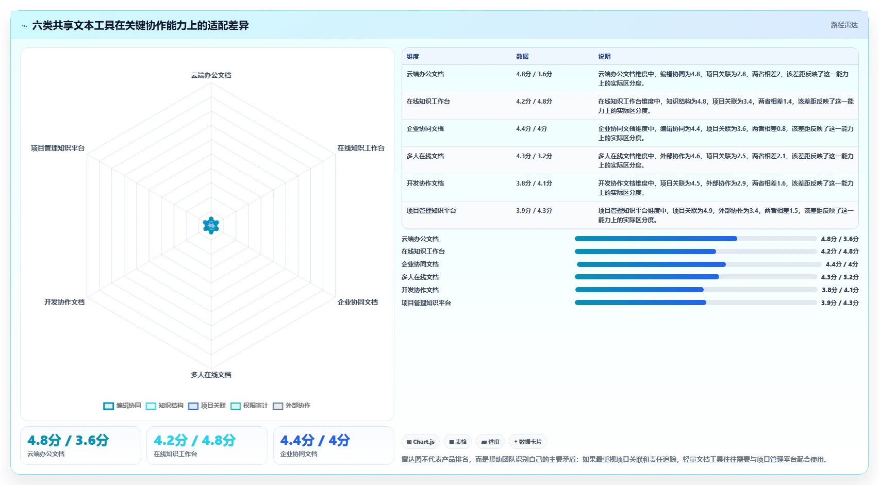Click the 多人在线文档 progress bar
Viewport: 879px width, 485px height.
click(x=695, y=277)
